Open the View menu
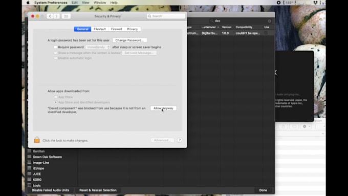Viewport: 348px width, 196px height. click(x=85, y=3)
